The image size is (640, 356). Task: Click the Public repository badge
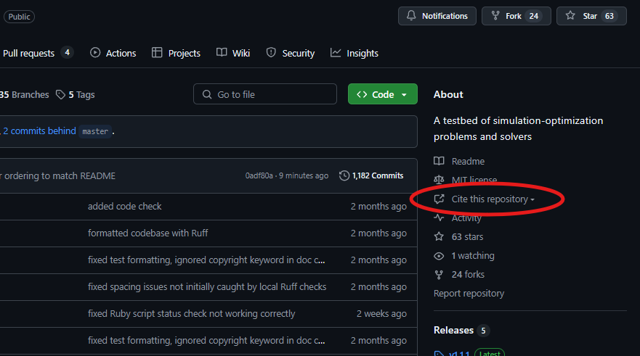[19, 17]
